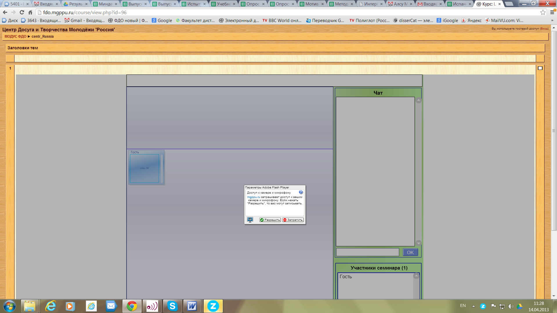557x313 pixels.
Task: Click the chat message input field
Action: [368, 252]
